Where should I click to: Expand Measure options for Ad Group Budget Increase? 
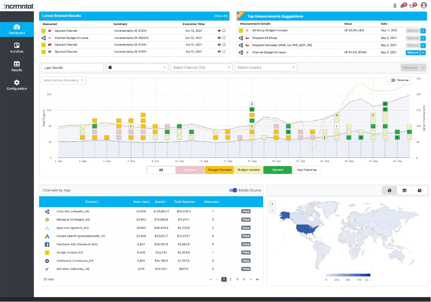tap(423, 31)
